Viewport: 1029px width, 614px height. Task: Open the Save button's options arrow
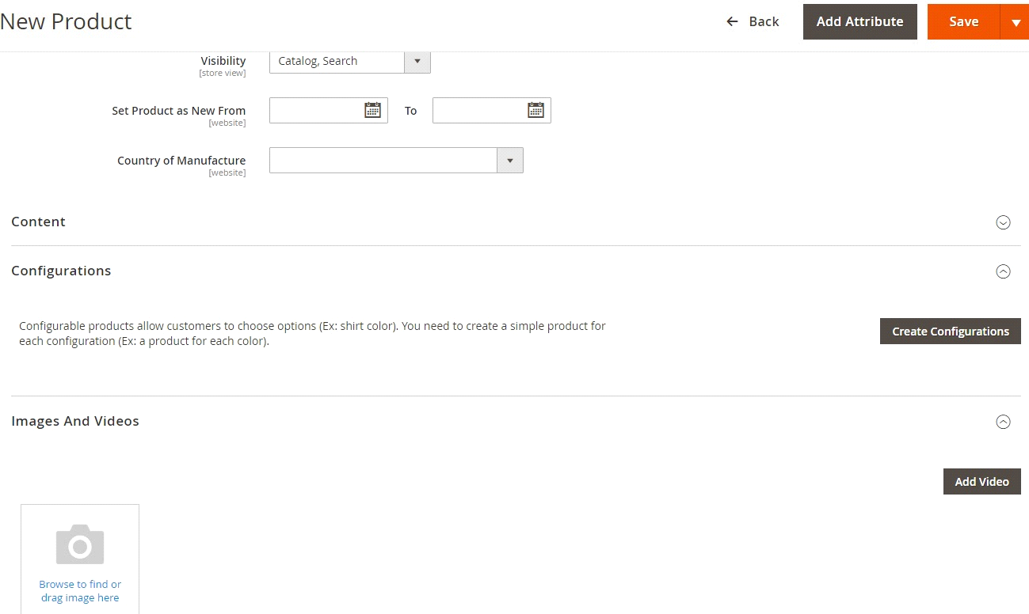(x=1016, y=21)
